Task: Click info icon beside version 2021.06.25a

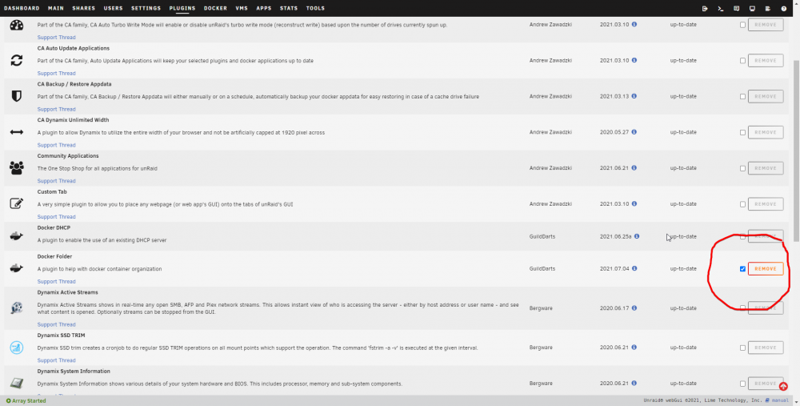Action: (x=637, y=236)
